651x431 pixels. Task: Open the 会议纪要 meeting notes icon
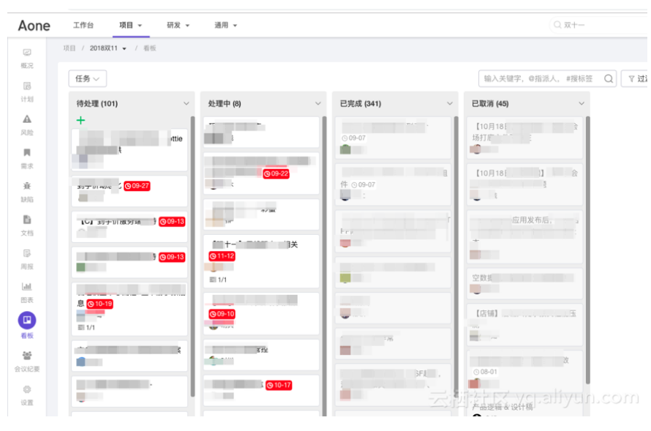[x=27, y=356]
